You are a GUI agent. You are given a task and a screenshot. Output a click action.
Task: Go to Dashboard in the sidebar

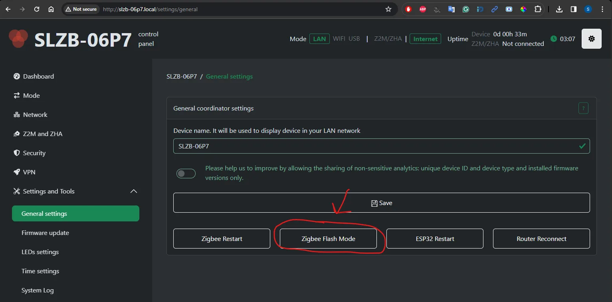[38, 77]
